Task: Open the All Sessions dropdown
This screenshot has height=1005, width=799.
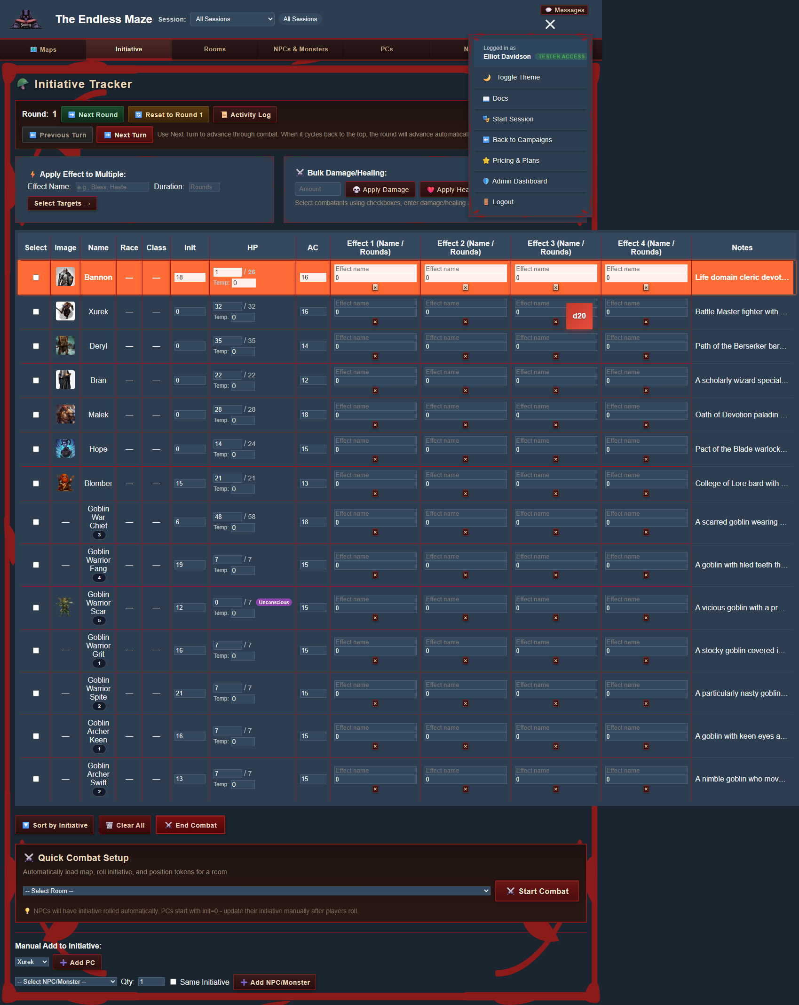Action: point(232,19)
